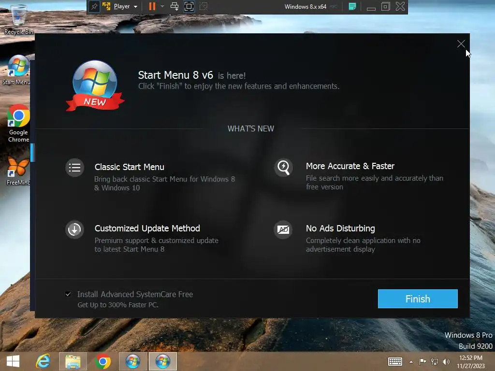The height and width of the screenshot is (371, 495).
Task: Open File Explorer from the taskbar
Action: click(x=73, y=361)
